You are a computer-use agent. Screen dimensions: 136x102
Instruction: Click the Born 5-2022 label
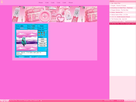[x=31, y=26]
